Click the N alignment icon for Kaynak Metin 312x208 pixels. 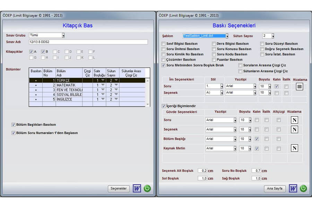(x=294, y=148)
